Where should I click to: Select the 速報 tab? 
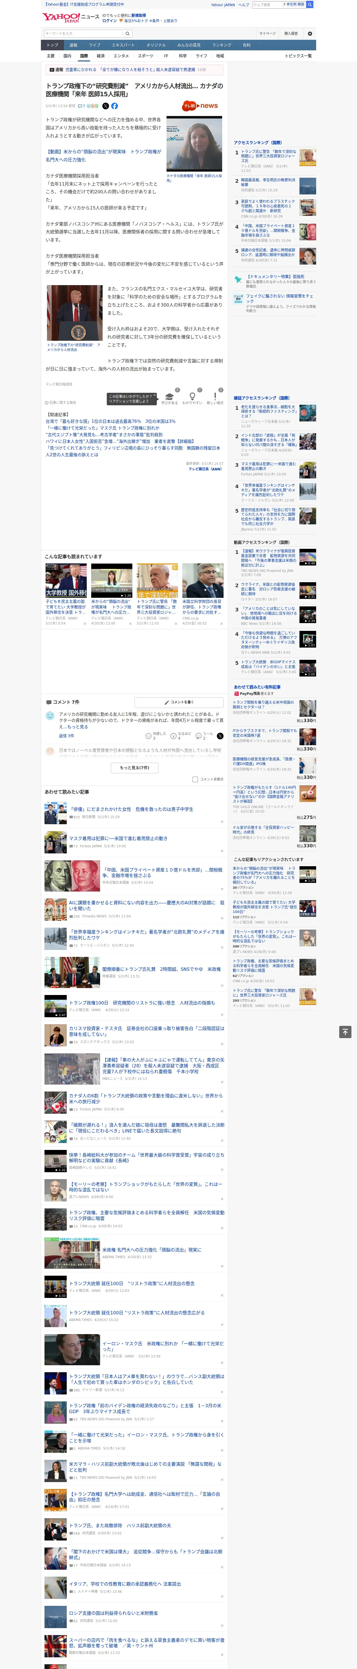tap(73, 45)
